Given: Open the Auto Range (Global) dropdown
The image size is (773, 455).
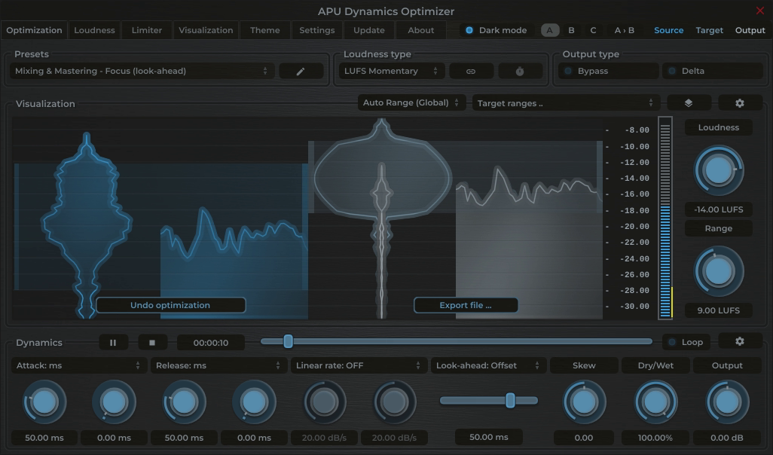Looking at the screenshot, I should [411, 102].
